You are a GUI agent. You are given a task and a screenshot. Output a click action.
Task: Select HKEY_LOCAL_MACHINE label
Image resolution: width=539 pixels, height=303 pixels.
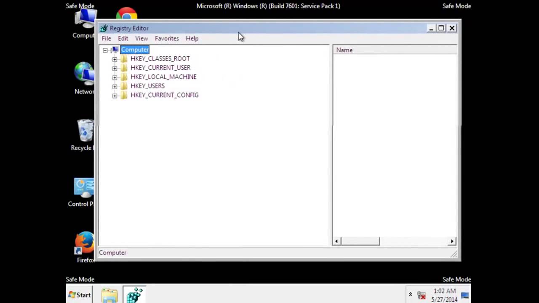click(163, 77)
